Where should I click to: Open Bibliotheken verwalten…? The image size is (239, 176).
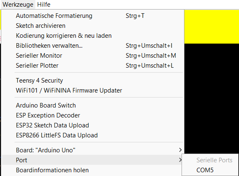tap(93, 46)
